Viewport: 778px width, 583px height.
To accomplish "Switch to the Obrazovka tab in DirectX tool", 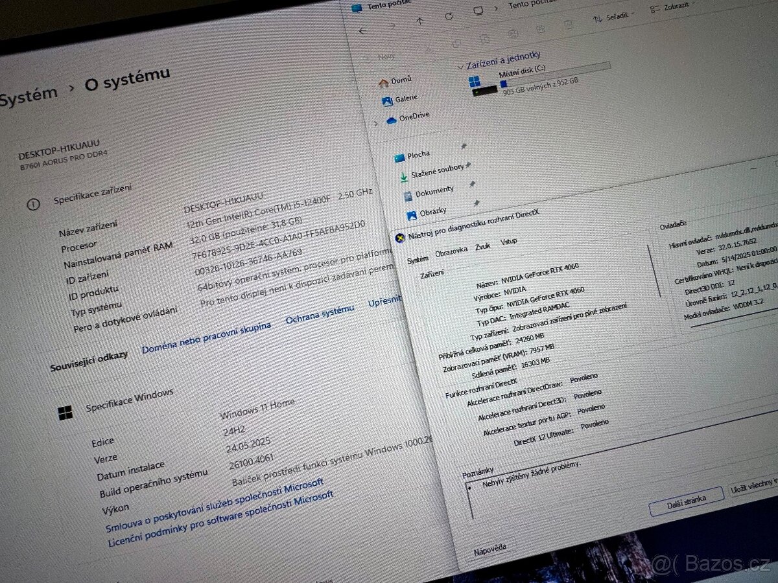I will click(451, 251).
